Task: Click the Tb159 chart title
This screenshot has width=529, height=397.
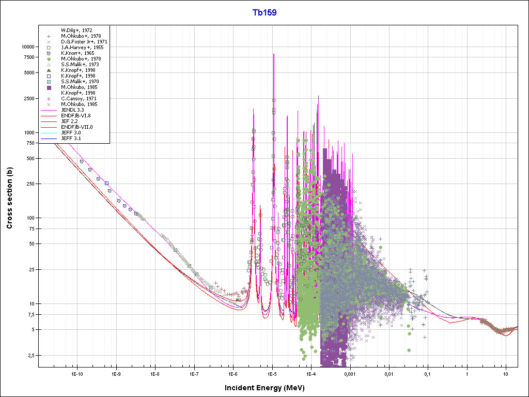Action: coord(264,13)
